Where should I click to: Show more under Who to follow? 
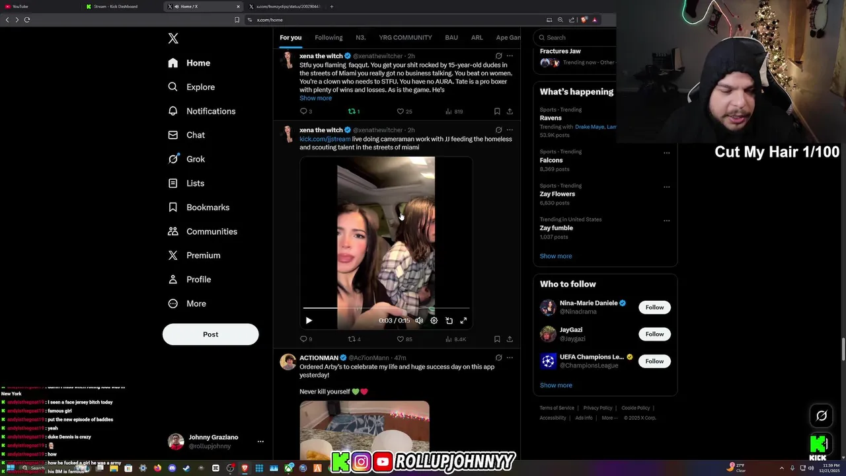(x=556, y=385)
